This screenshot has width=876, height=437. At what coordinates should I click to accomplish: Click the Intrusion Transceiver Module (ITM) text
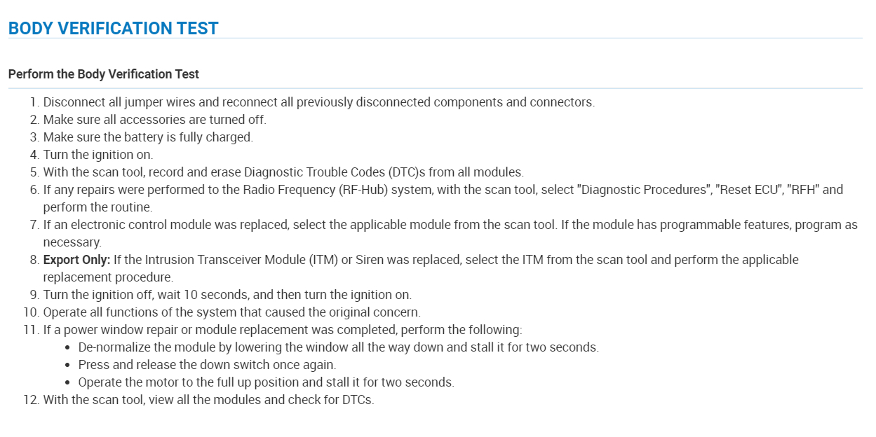pos(242,260)
